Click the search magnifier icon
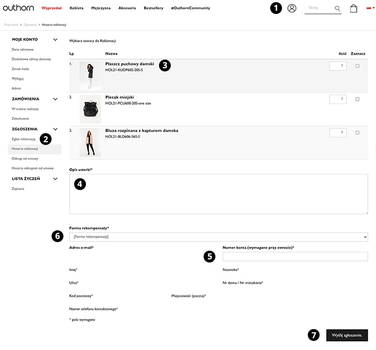This screenshot has width=376, height=350. [x=337, y=9]
